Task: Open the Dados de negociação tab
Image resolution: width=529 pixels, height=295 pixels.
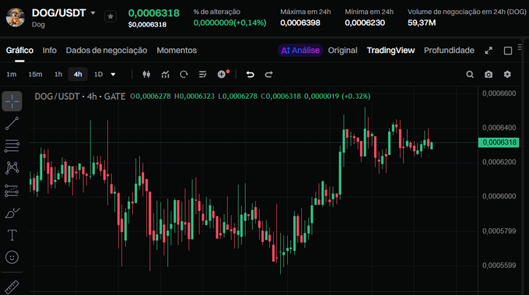Action: pos(107,51)
